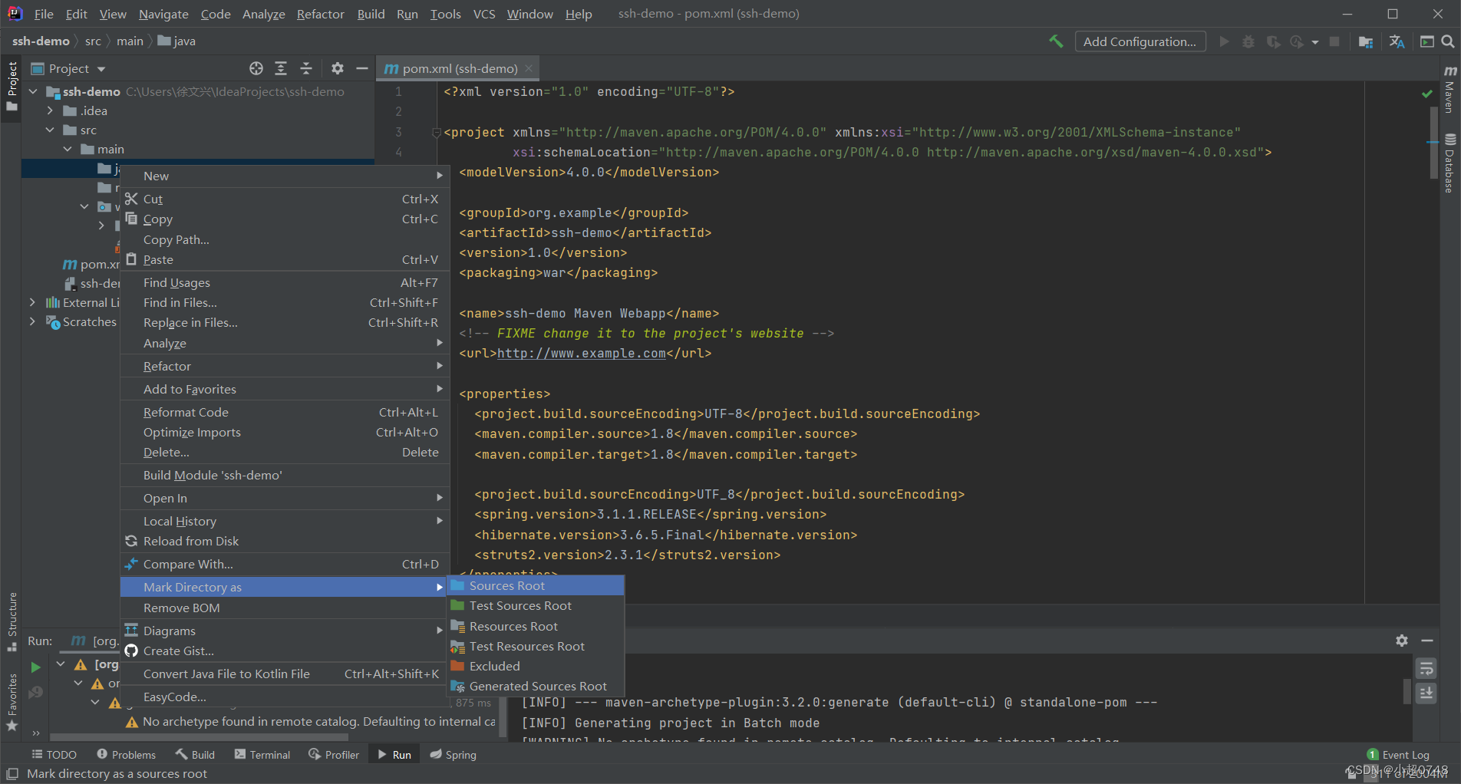Image resolution: width=1461 pixels, height=784 pixels.
Task: Open the Project view dropdown arrow
Action: click(x=101, y=69)
